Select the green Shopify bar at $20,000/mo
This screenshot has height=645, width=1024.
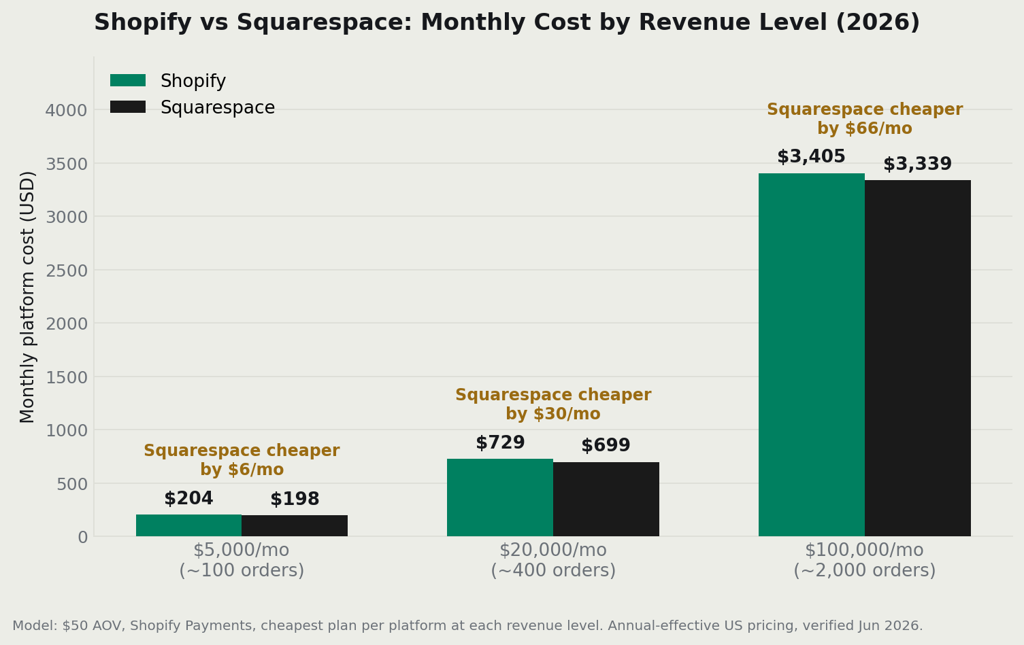500,498
